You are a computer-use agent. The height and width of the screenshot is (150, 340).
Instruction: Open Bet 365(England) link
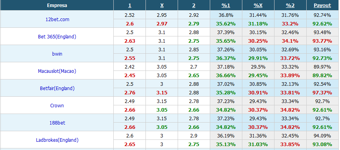pyautogui.click(x=57, y=36)
